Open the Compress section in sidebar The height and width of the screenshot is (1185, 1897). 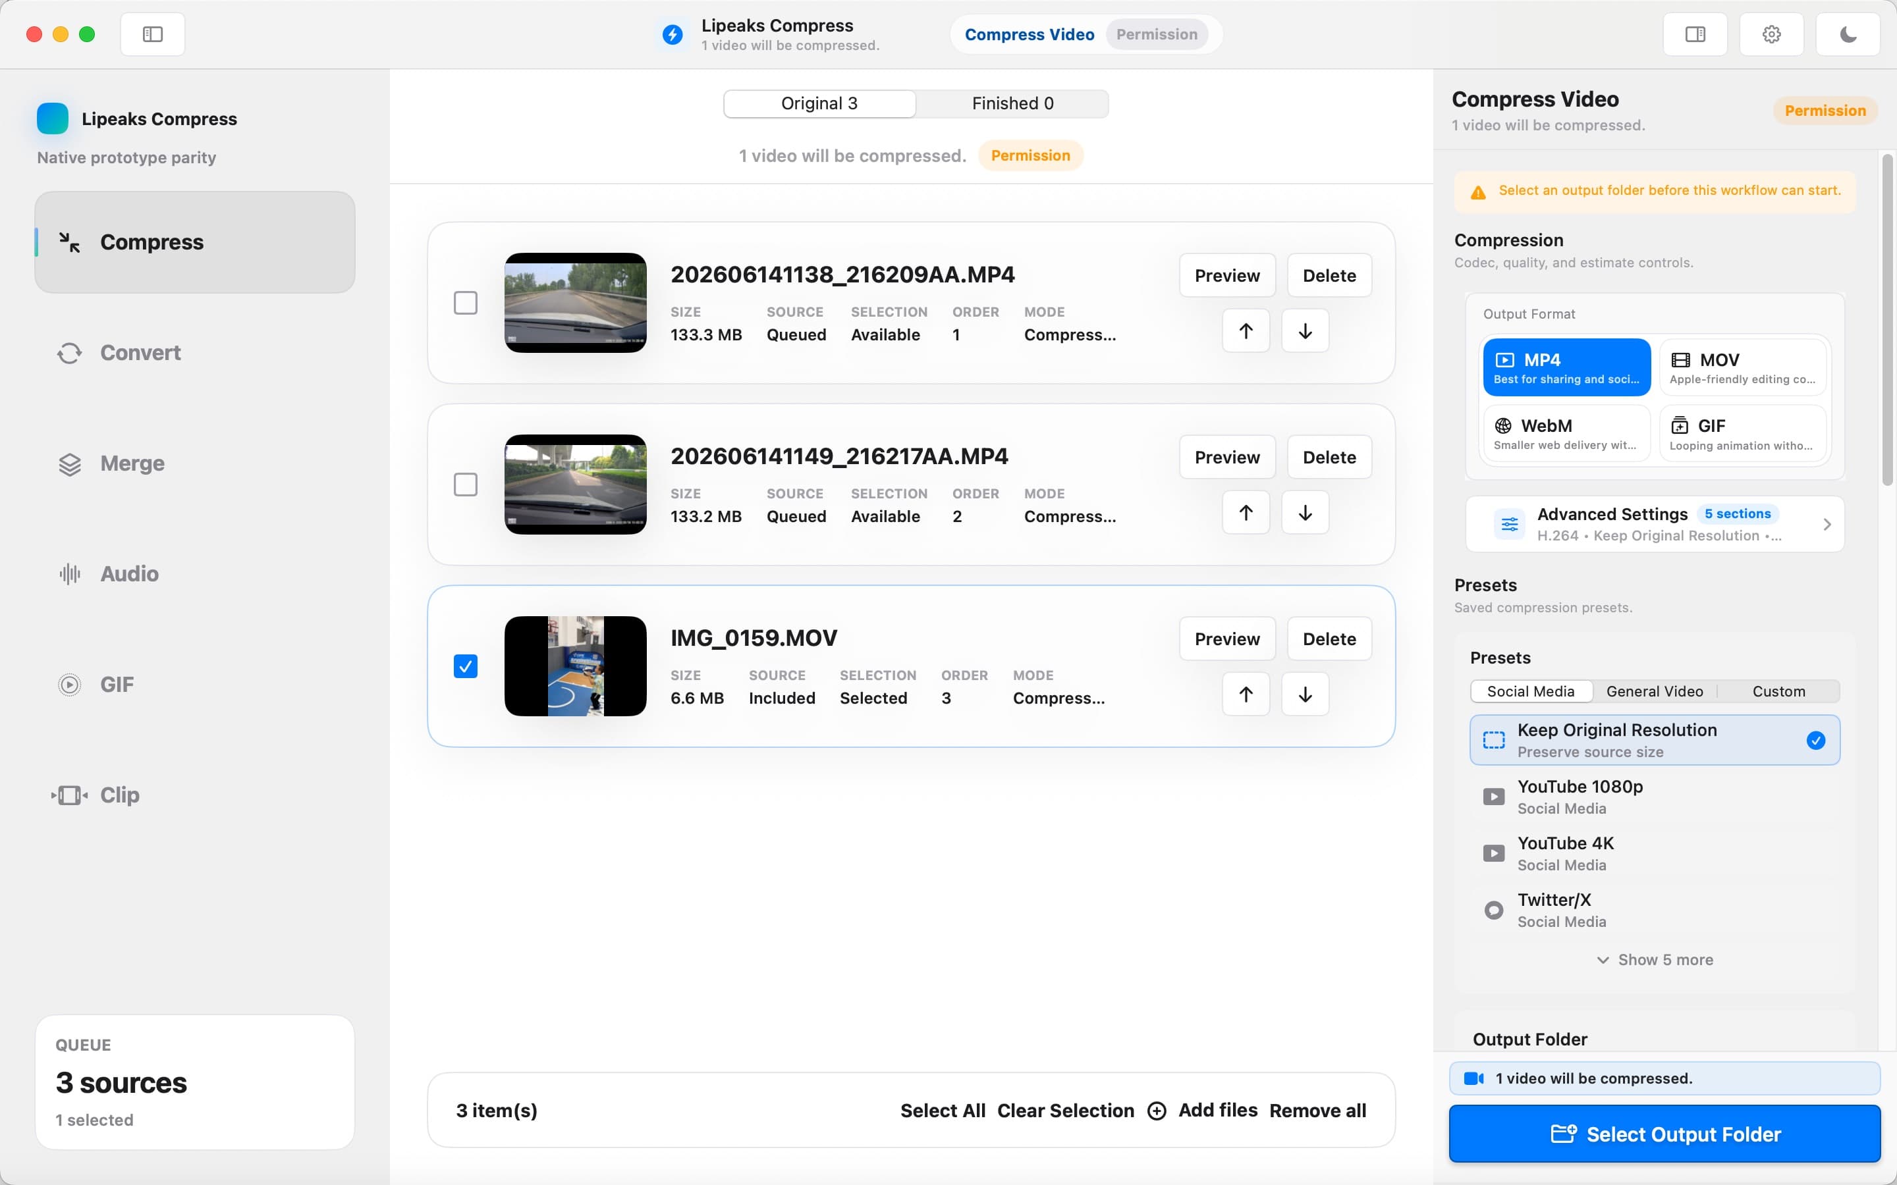(194, 242)
